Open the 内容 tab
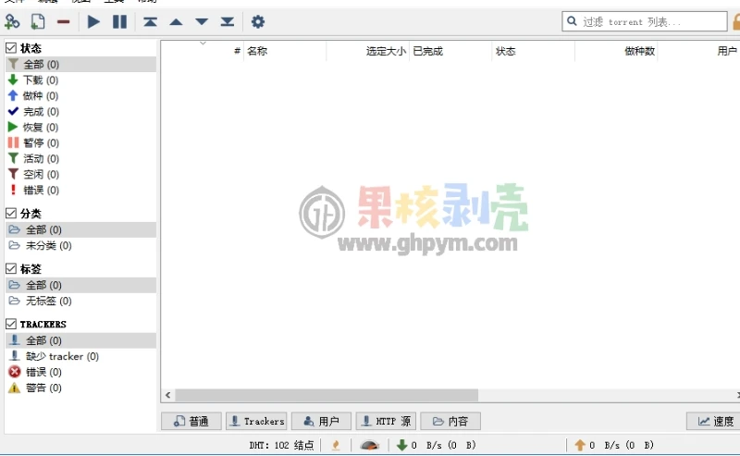Viewport: 740px width, 456px height. (x=450, y=421)
